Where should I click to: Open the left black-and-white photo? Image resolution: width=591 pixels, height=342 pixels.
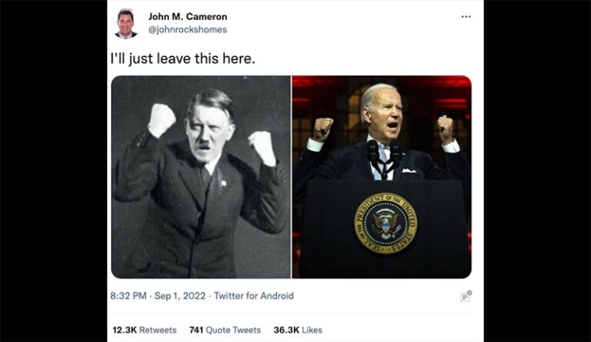point(201,176)
